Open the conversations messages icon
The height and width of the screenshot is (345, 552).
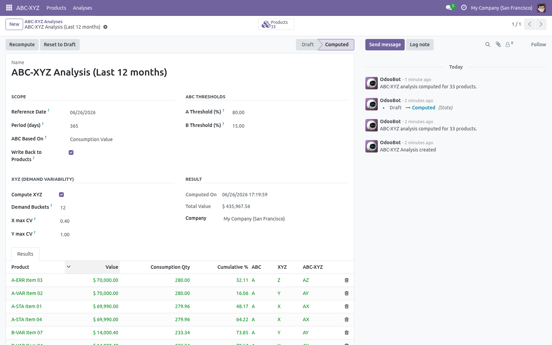coord(449,8)
